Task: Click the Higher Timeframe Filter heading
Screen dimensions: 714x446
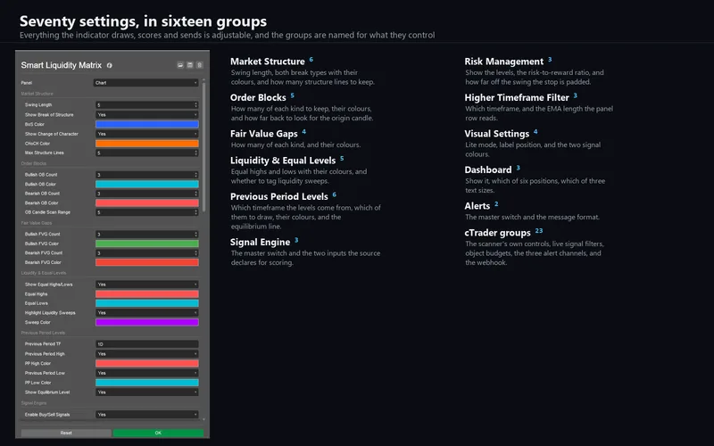Action: (517, 97)
